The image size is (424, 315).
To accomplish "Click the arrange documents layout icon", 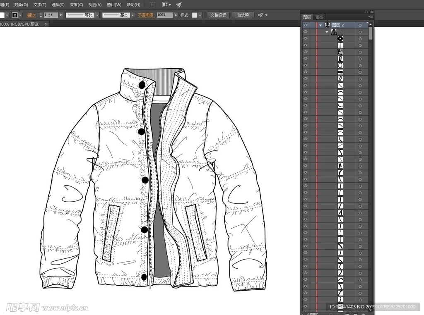I will tap(166, 5).
